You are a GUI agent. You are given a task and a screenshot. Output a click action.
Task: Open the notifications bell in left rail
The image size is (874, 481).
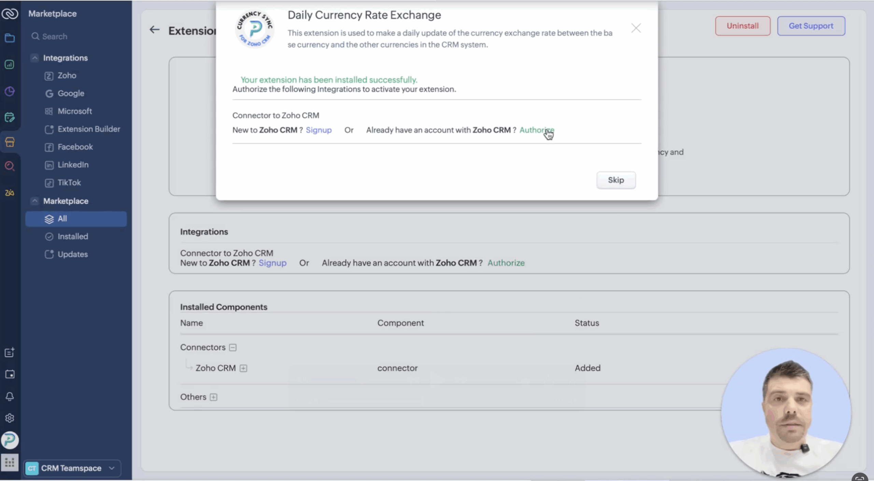10,396
